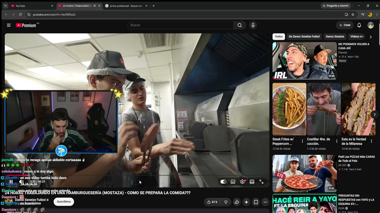The width and height of the screenshot is (380, 213).
Task: Show the next Shorts with the arrow
Action: click(375, 114)
